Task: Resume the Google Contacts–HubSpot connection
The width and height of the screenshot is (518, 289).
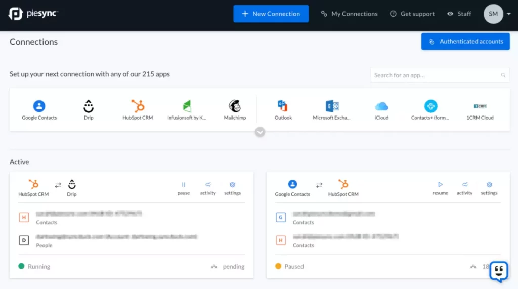Action: [x=440, y=189]
